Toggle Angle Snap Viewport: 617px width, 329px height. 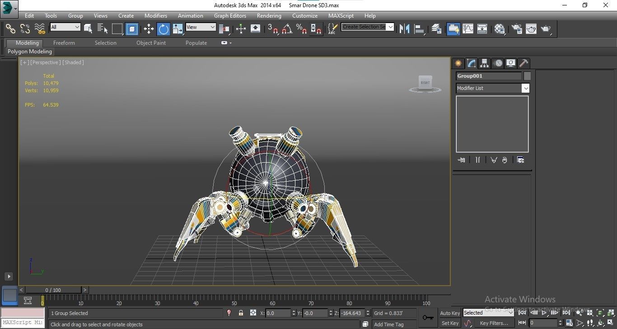click(287, 29)
